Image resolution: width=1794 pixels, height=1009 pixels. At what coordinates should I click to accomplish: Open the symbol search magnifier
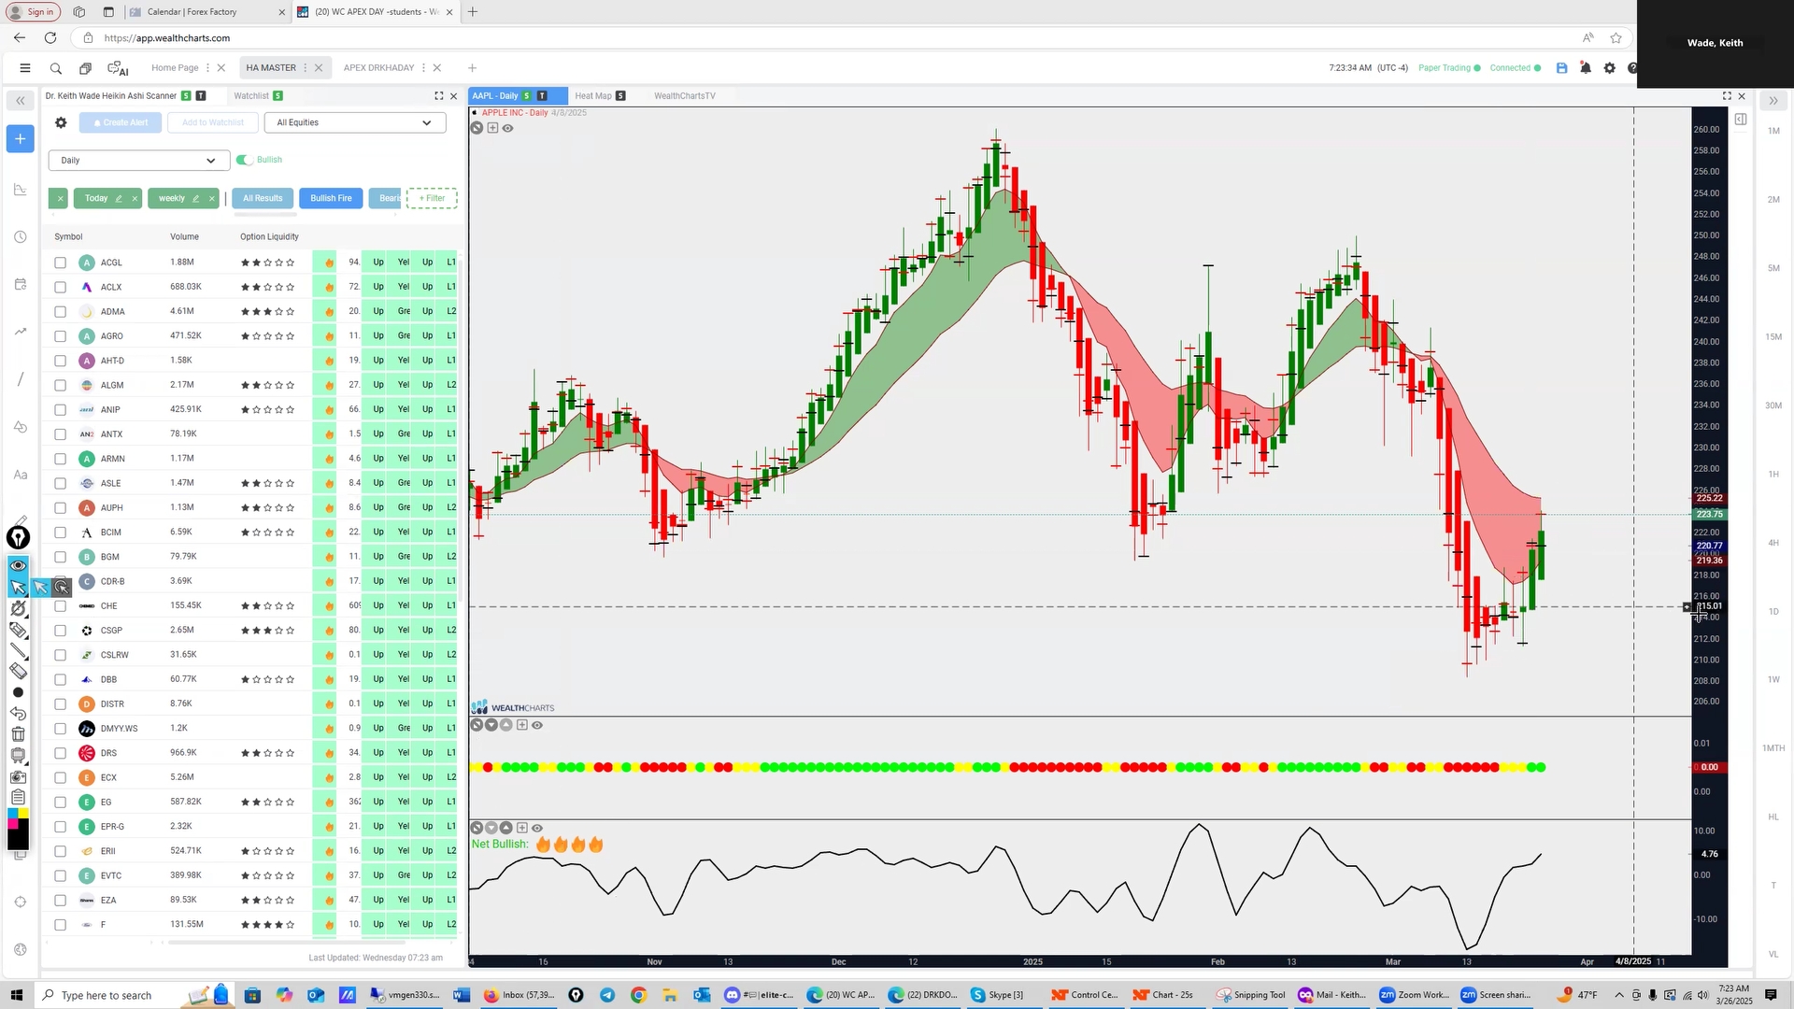[56, 68]
